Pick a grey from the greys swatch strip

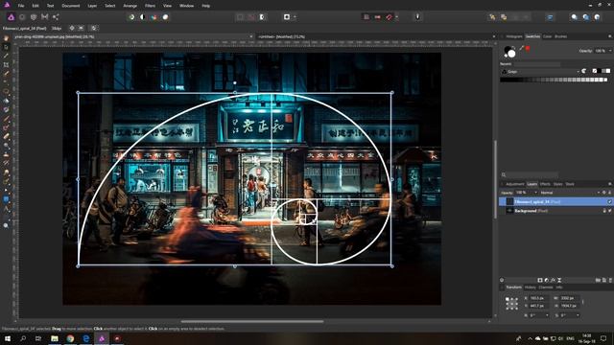pyautogui.click(x=555, y=80)
